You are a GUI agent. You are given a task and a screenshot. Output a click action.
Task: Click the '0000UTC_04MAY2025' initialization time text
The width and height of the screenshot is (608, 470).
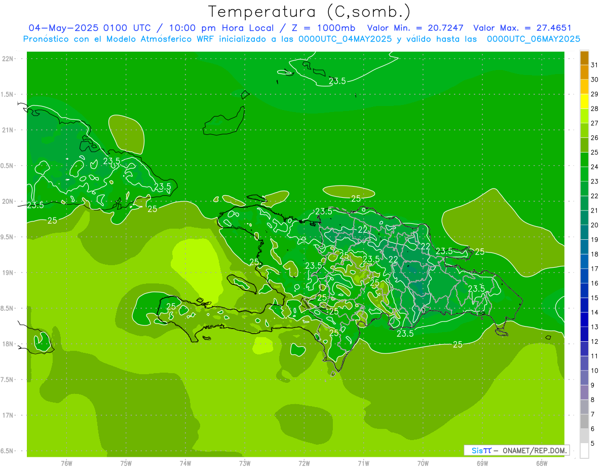pos(345,39)
